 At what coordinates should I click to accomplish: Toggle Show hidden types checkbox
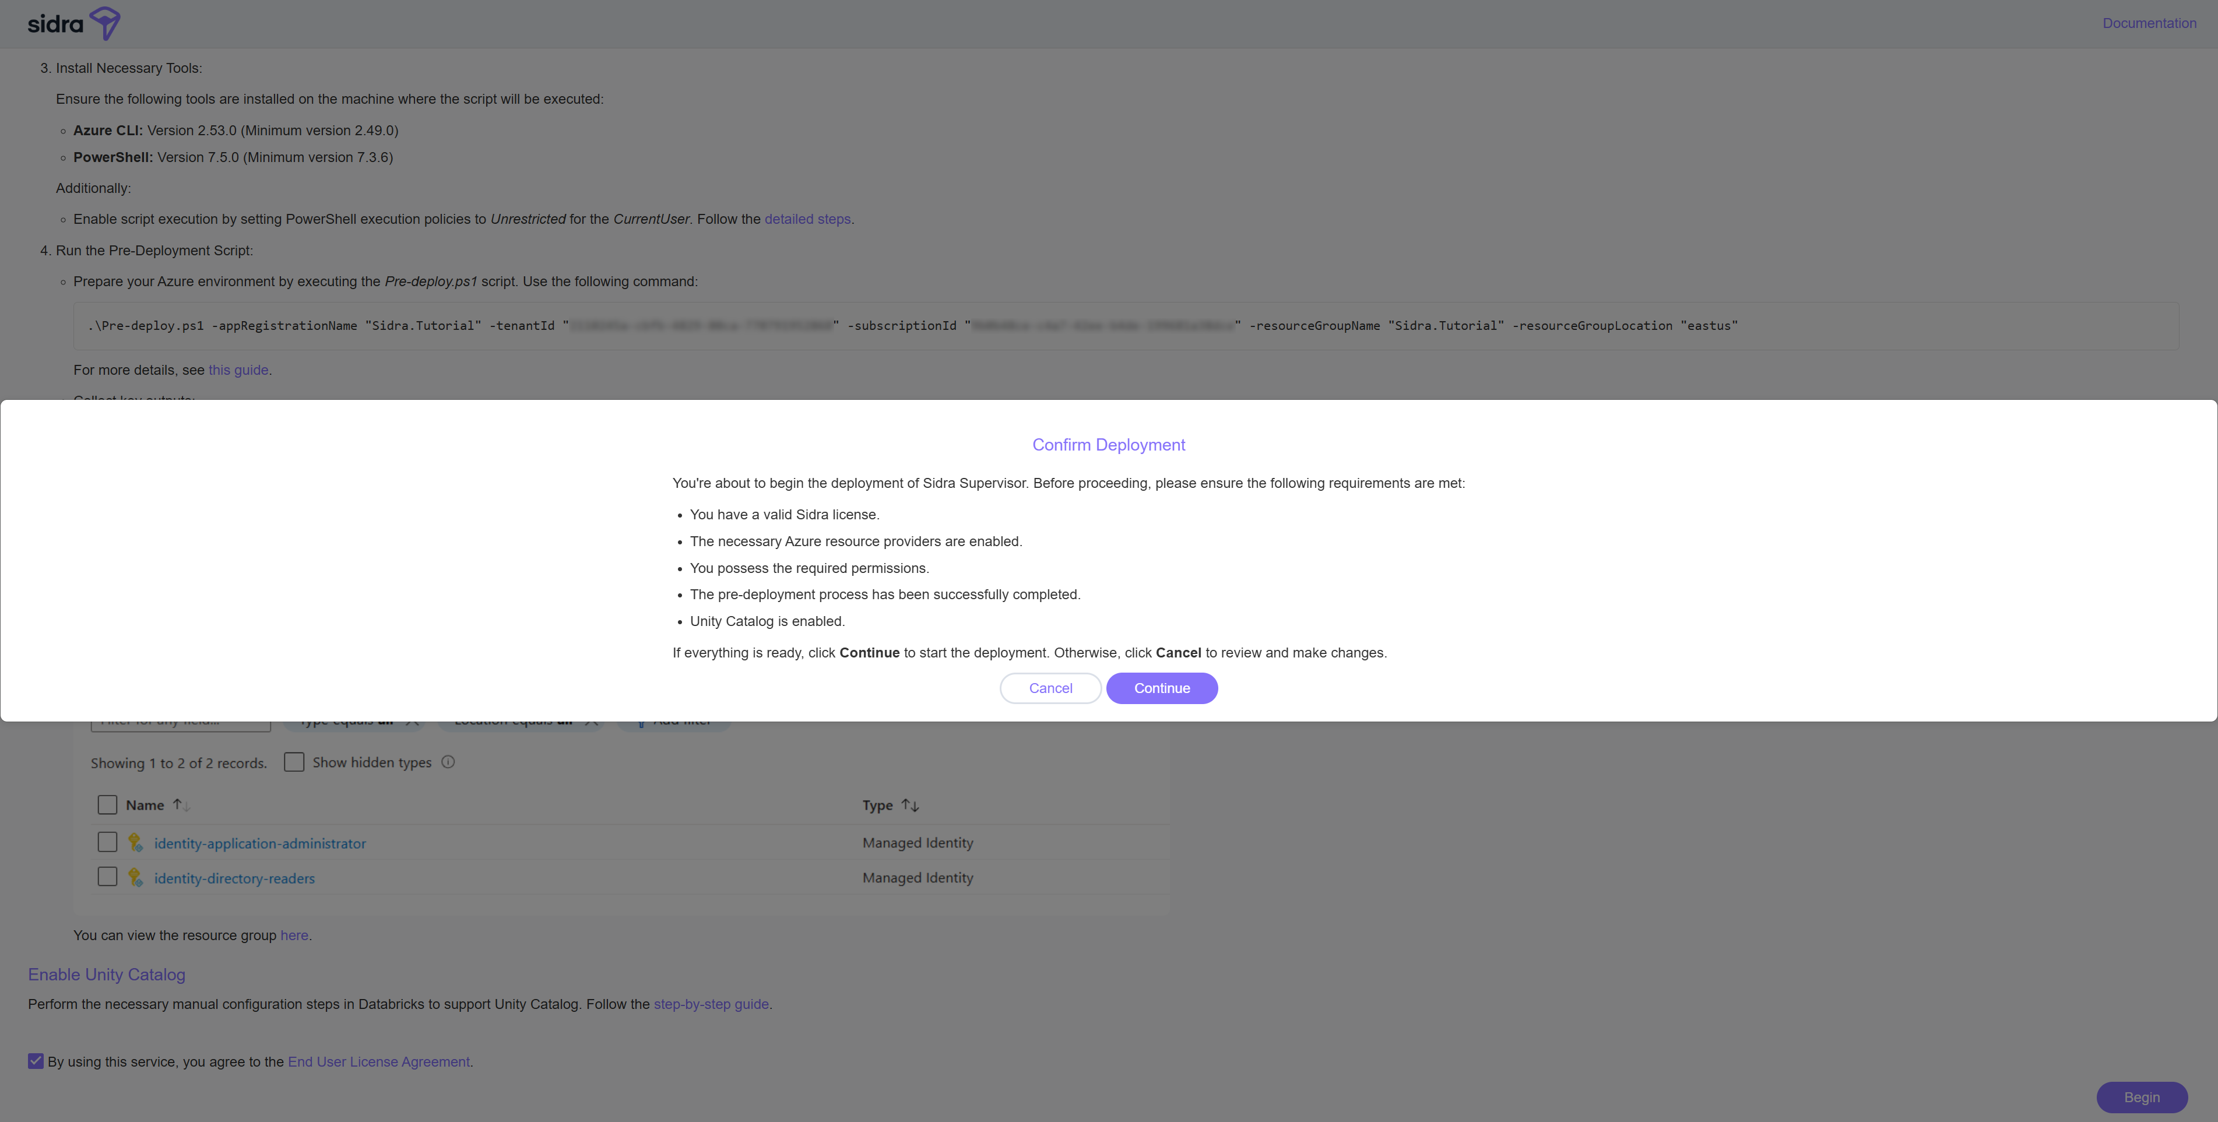294,762
